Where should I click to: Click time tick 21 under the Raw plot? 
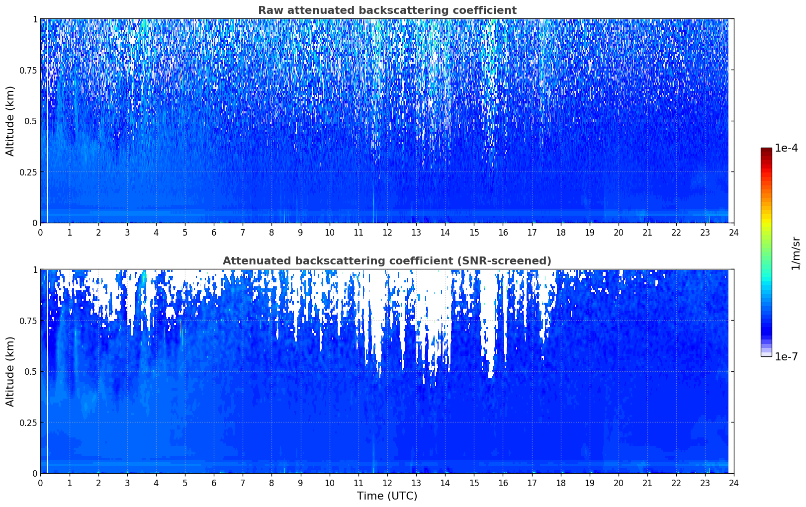[x=647, y=232]
